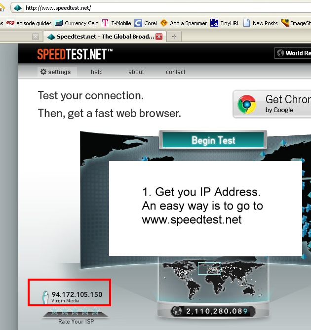Click the highlighted Europe region box on map
This screenshot has height=330, width=311.
click(209, 268)
